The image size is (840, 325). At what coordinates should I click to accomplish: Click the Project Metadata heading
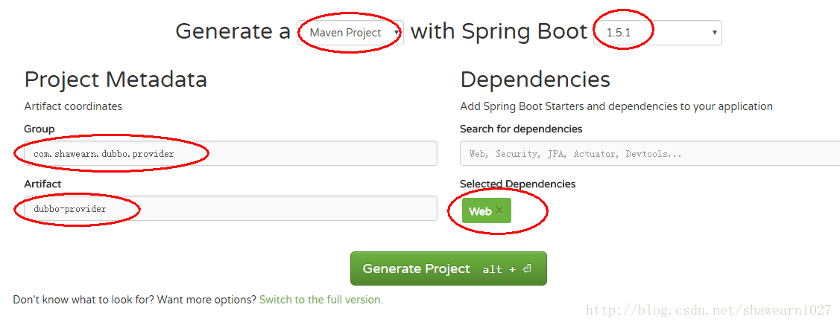[x=116, y=80]
